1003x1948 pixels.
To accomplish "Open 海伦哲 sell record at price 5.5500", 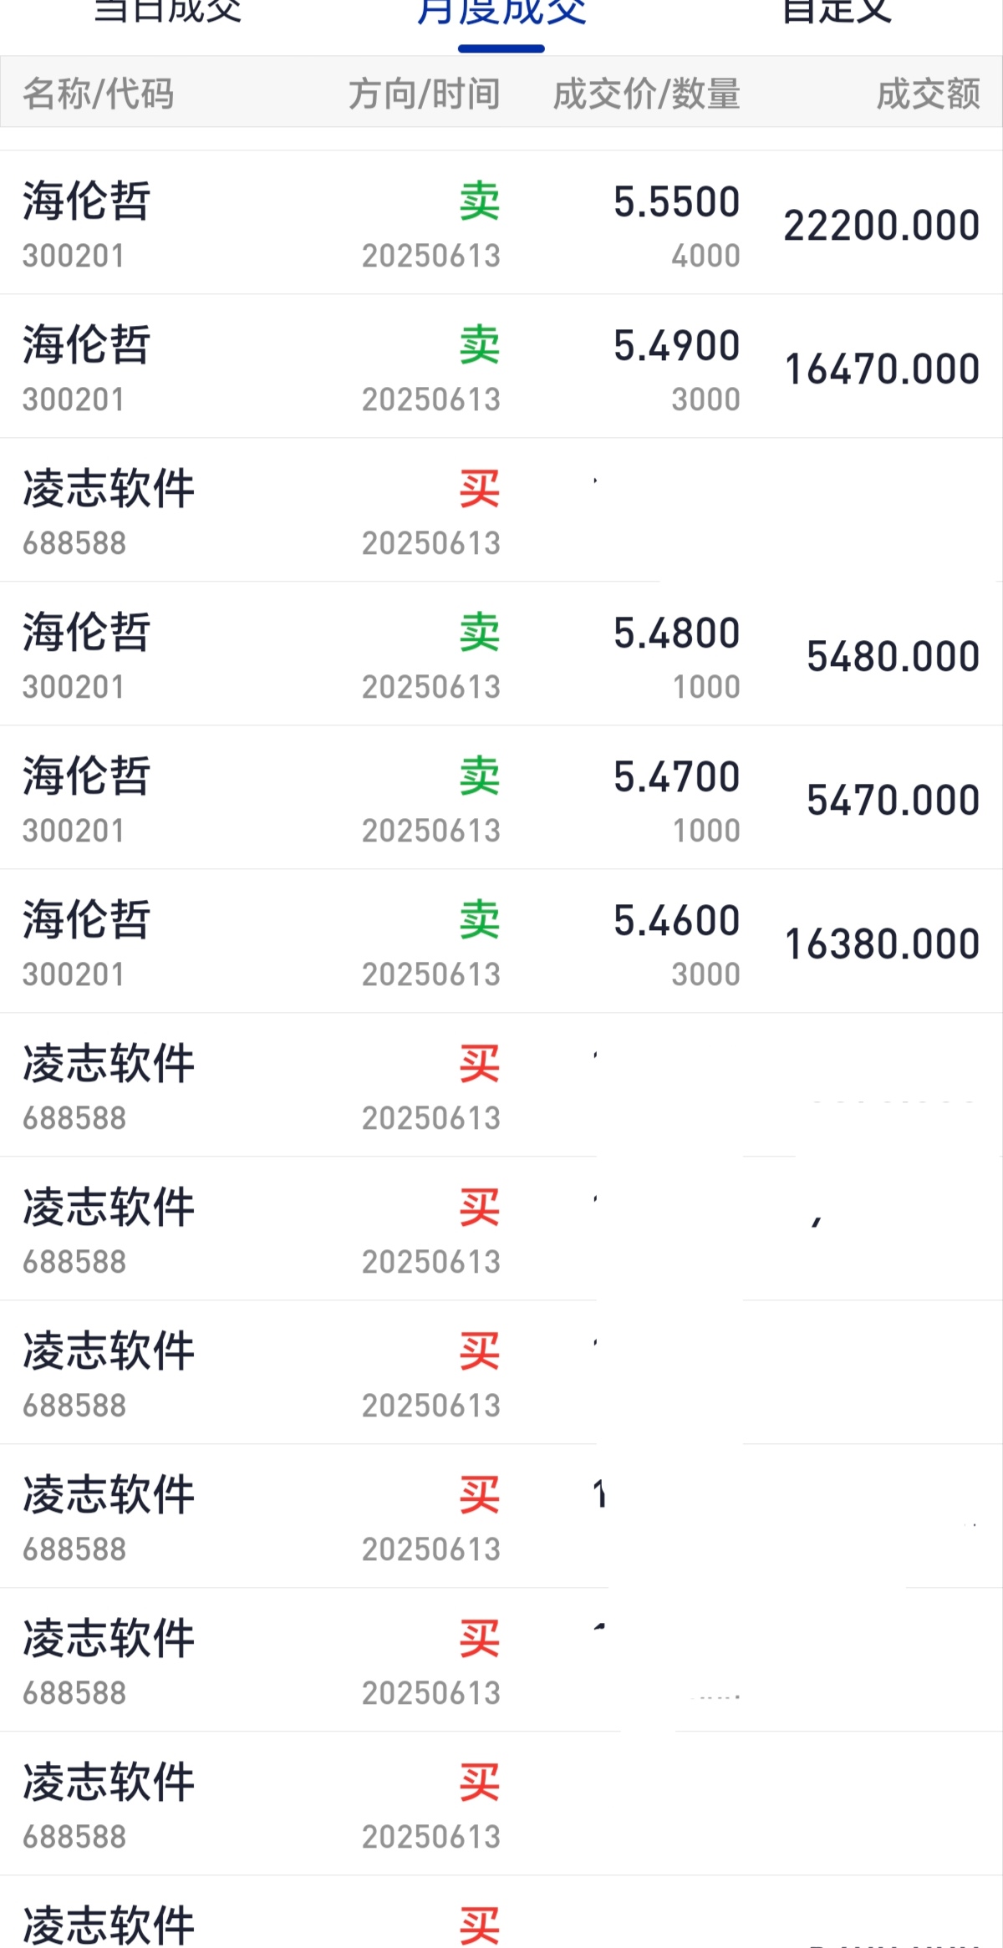I will [x=501, y=223].
